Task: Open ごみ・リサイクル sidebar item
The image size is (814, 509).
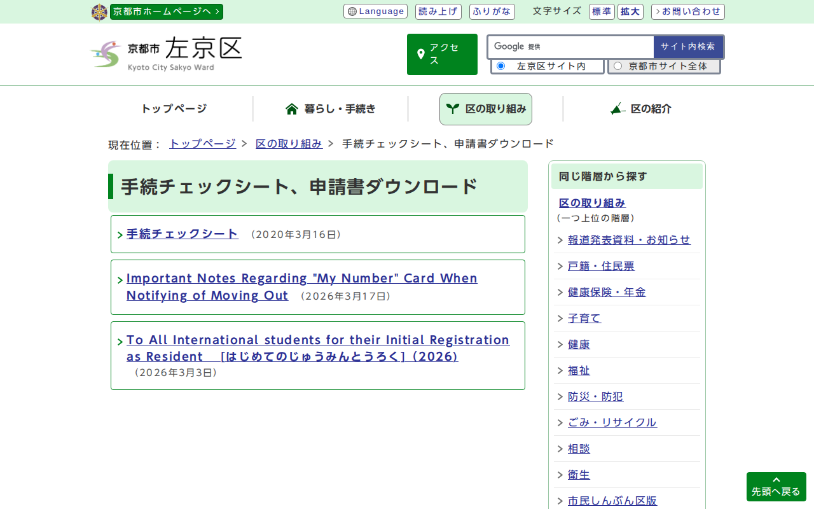Action: coord(612,422)
